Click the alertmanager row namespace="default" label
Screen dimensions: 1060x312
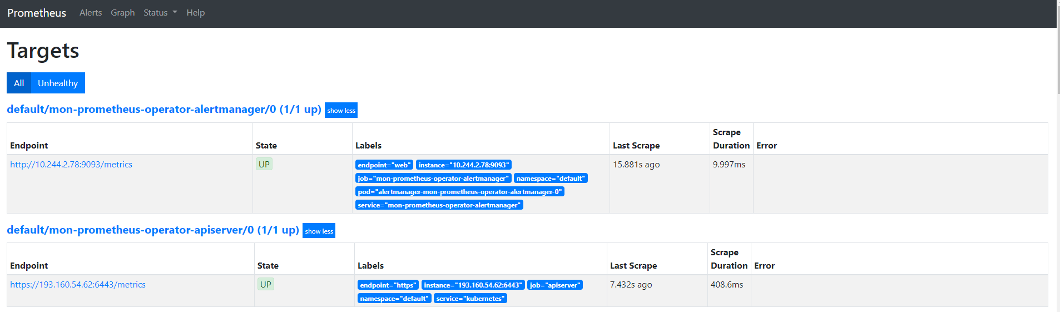(551, 178)
